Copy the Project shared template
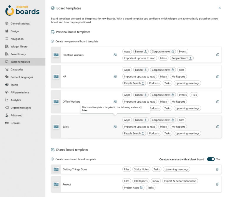 [217, 184]
